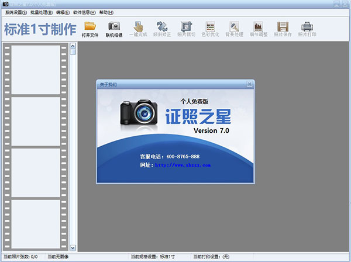Minimize the main application window

point(337,4)
